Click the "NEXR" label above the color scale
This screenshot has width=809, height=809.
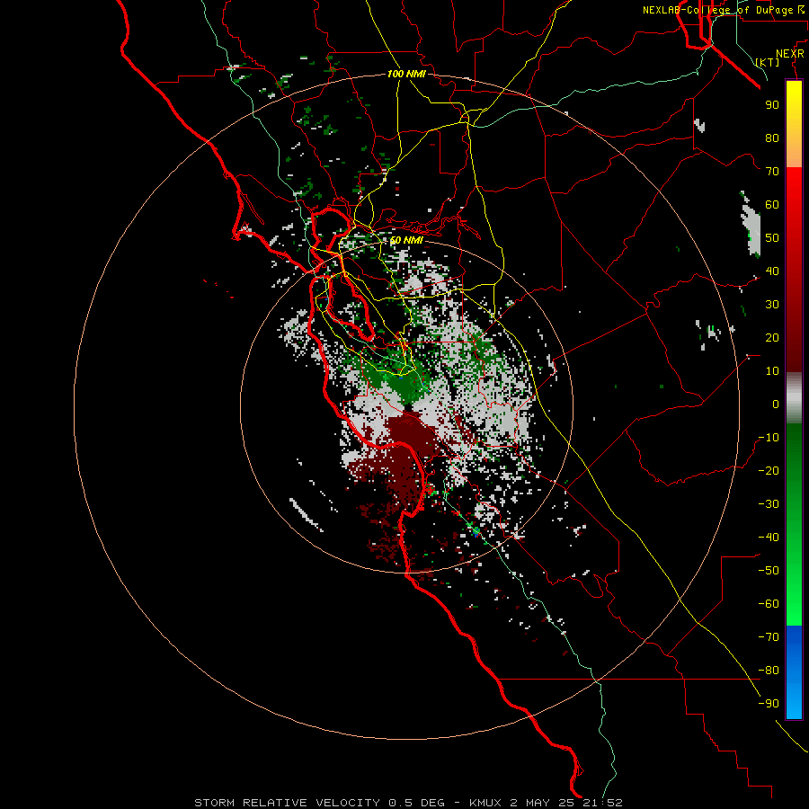790,54
